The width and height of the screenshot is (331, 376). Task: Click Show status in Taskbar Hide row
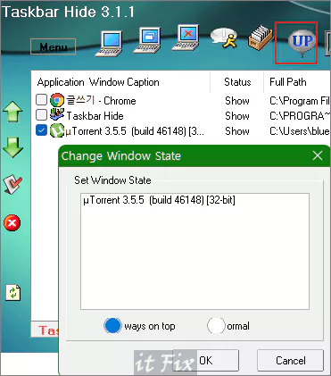[x=237, y=116]
